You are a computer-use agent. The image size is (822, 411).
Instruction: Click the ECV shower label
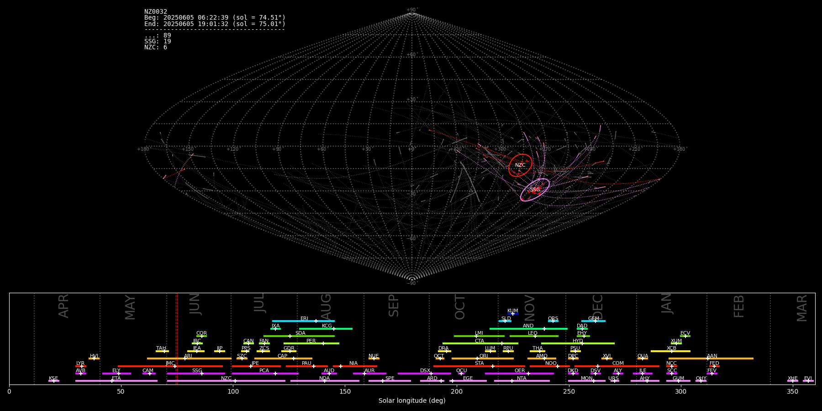click(x=685, y=333)
